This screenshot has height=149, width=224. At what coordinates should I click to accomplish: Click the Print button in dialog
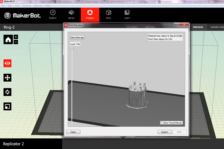(179, 132)
